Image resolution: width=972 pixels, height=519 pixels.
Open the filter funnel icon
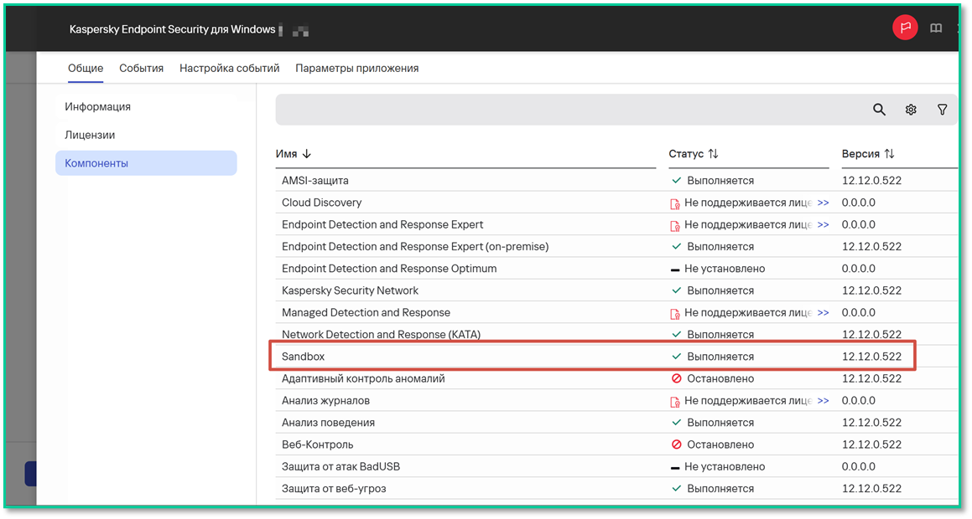click(x=943, y=110)
